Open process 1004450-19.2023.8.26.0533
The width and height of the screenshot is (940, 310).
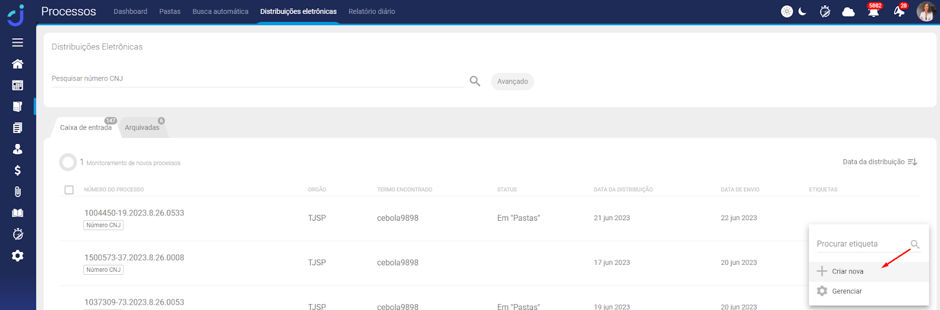134,213
